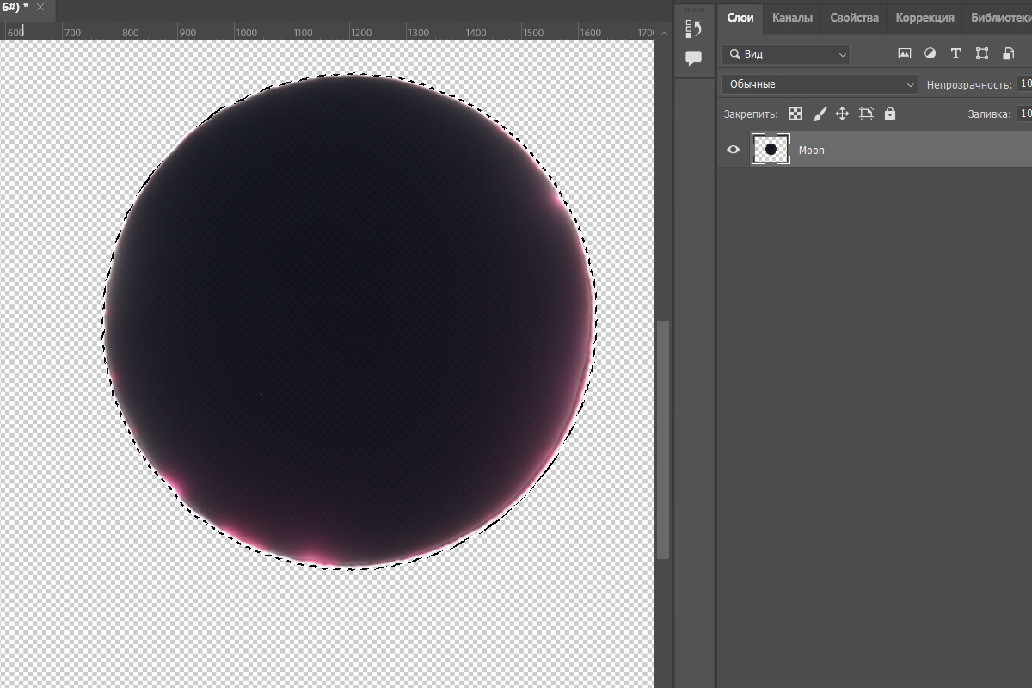The height and width of the screenshot is (688, 1032).
Task: Click the Непрозрачность label
Action: pyautogui.click(x=968, y=85)
